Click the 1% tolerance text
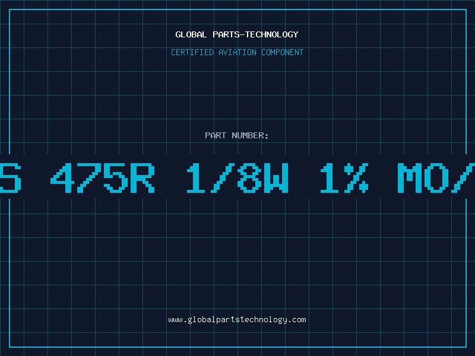Screen dimensions: 475x356 pyautogui.click(x=344, y=177)
